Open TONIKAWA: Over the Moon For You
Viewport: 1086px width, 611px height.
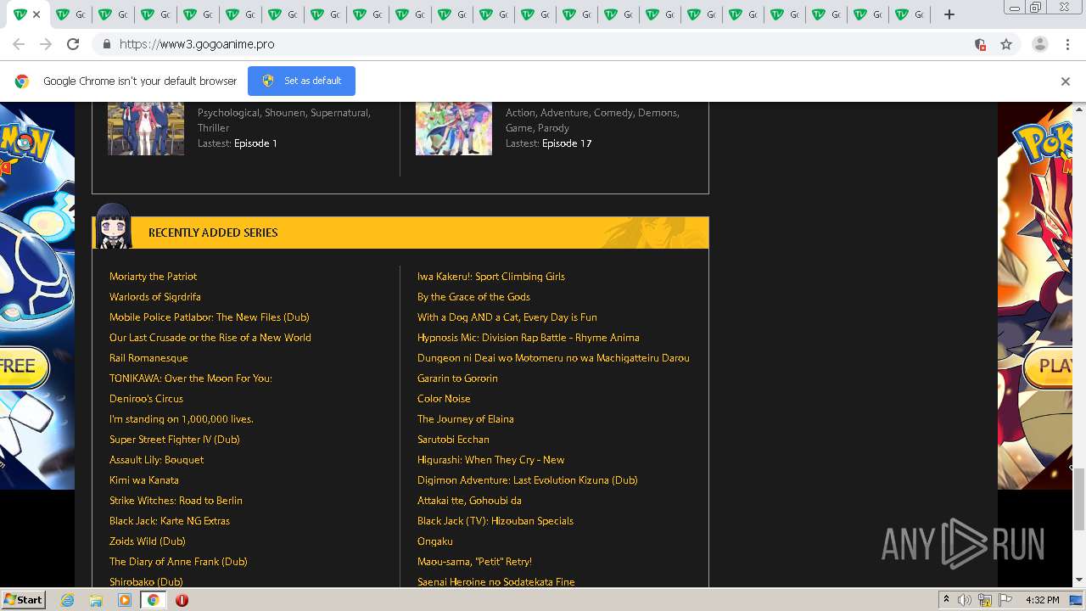pos(191,378)
